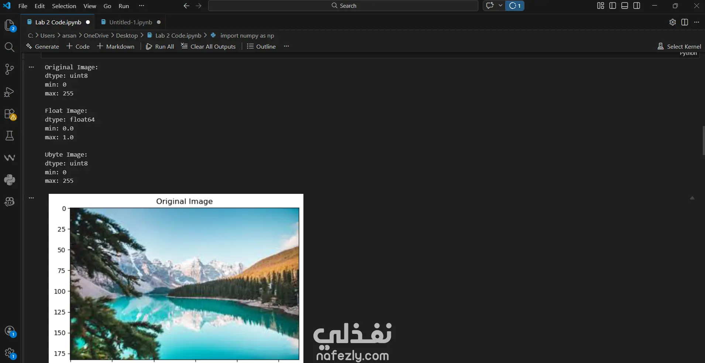Click the 'Ubyte Image:' output line
The height and width of the screenshot is (363, 705).
click(x=66, y=154)
